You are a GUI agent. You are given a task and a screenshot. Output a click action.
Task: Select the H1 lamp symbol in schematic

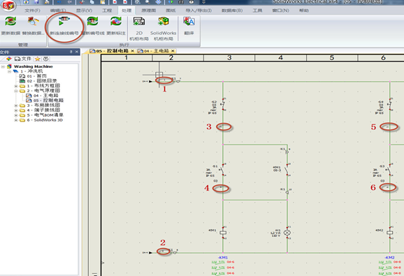click(287, 233)
